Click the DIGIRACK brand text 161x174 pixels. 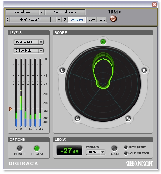click(x=23, y=164)
